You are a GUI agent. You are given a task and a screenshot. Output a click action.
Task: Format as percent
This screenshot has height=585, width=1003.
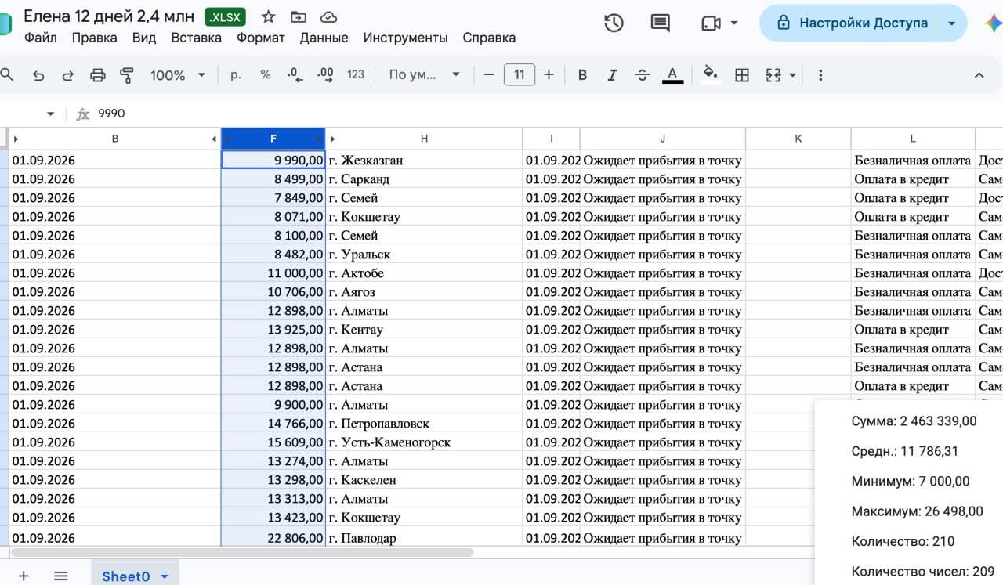[266, 75]
